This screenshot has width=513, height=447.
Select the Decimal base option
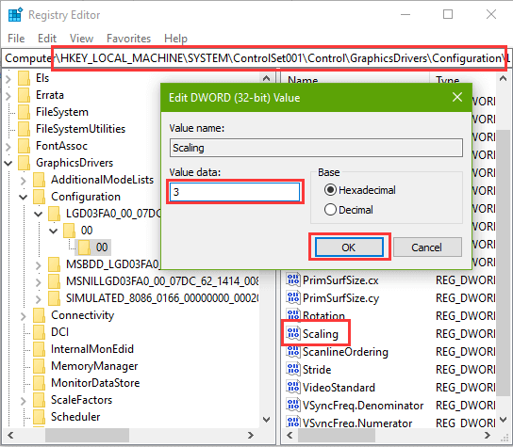[x=348, y=210]
